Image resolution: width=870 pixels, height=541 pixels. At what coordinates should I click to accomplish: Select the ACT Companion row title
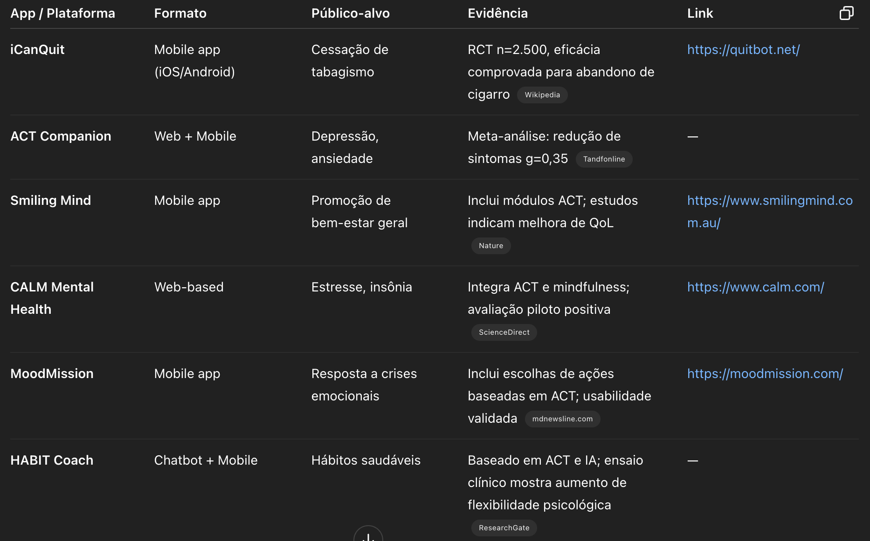[x=61, y=136]
